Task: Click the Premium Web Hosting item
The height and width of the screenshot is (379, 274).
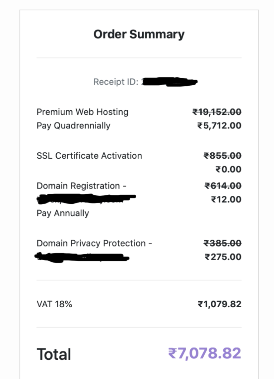Action: pyautogui.click(x=83, y=112)
